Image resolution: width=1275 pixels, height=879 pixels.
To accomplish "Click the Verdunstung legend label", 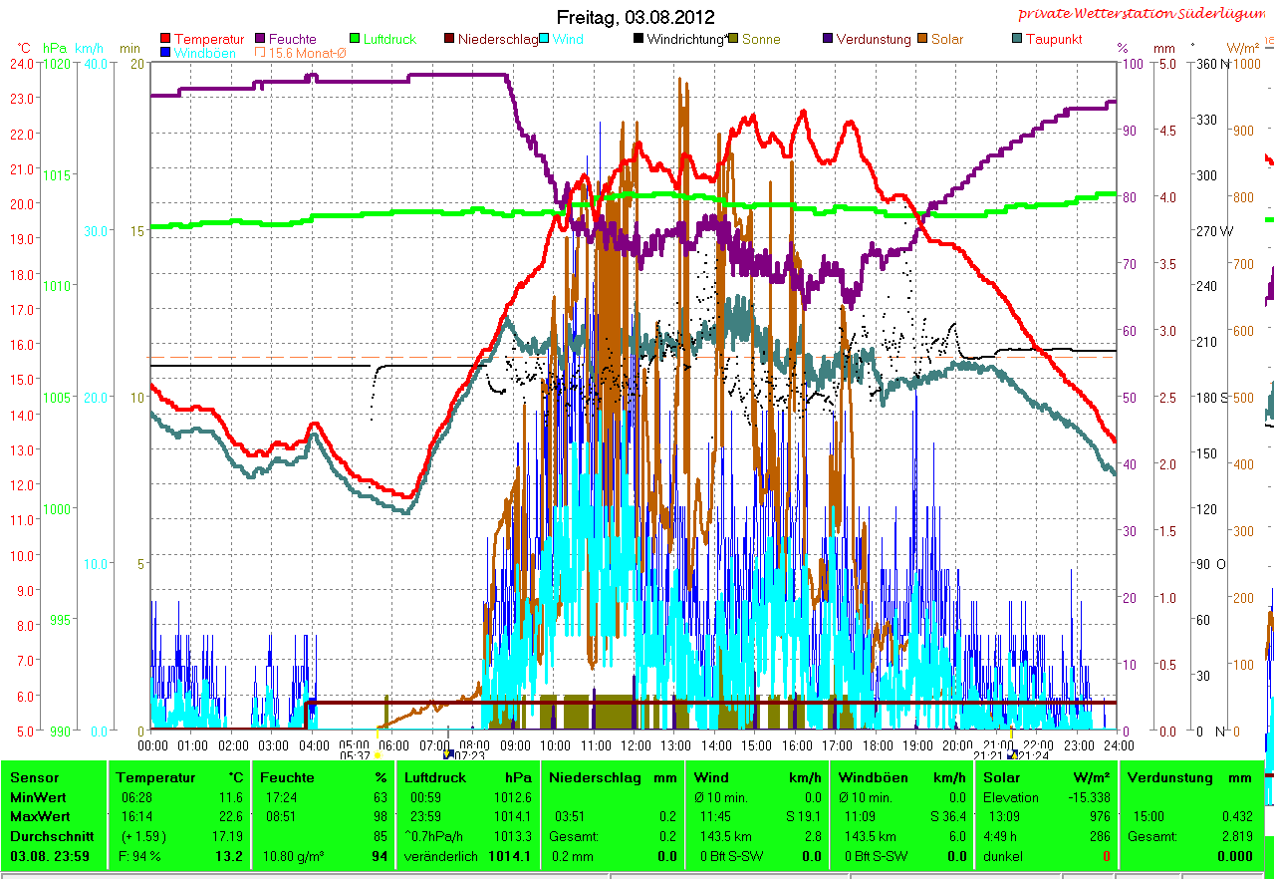I will 873,40.
